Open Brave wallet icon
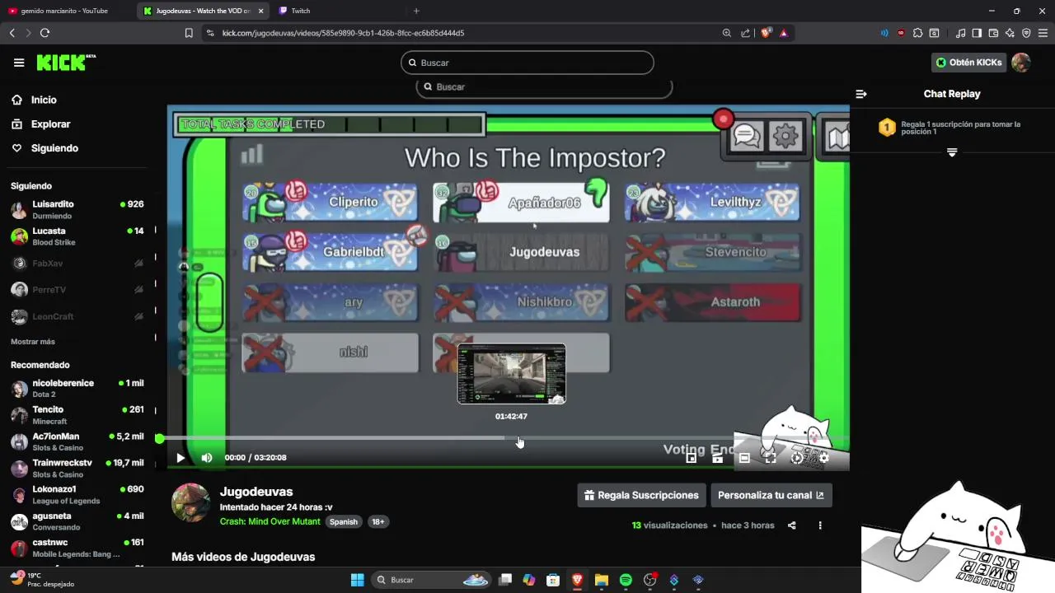The image size is (1055, 593). pos(993,33)
